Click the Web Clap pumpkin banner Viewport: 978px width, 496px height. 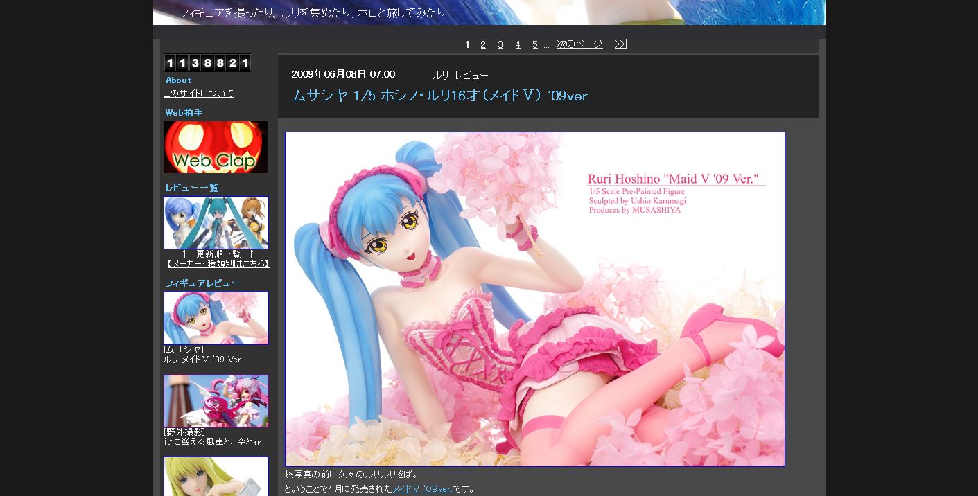(216, 147)
